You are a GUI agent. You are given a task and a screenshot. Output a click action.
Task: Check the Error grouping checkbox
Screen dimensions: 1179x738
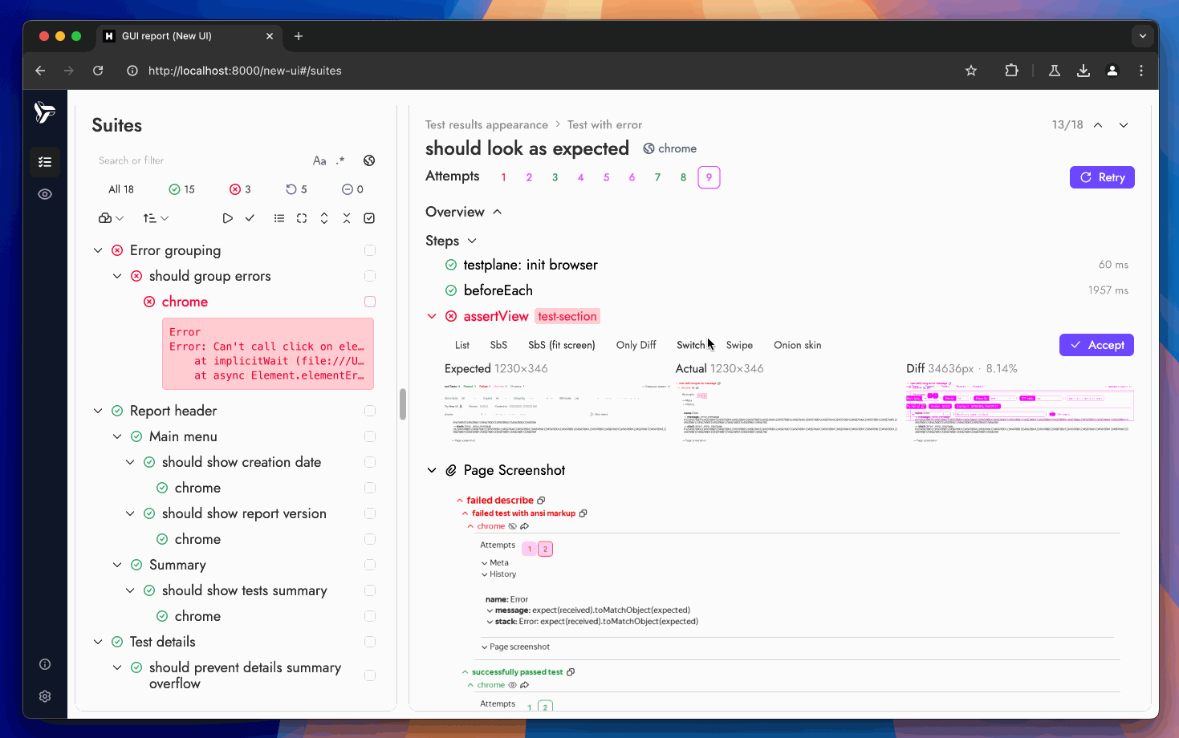click(370, 250)
